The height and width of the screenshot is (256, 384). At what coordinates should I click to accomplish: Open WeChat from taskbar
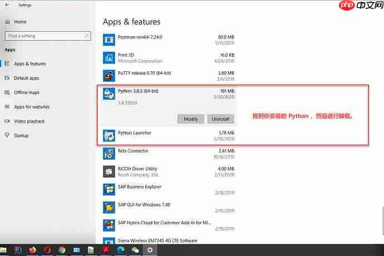coord(135,250)
